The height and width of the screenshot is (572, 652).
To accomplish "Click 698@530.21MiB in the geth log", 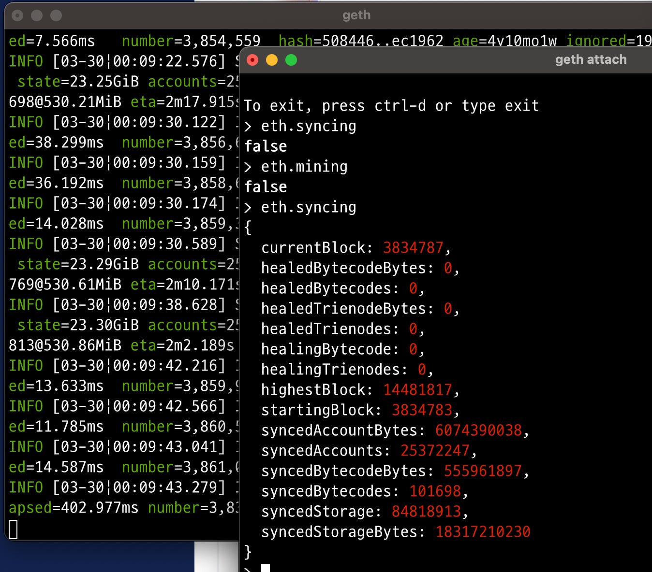I will (65, 102).
